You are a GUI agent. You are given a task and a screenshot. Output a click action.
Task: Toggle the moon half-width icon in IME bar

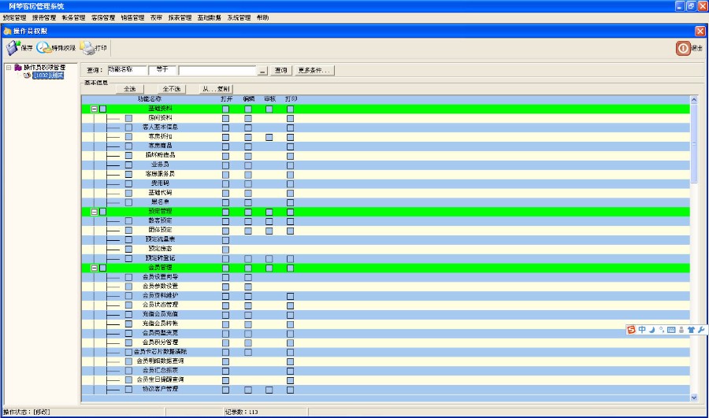(652, 330)
